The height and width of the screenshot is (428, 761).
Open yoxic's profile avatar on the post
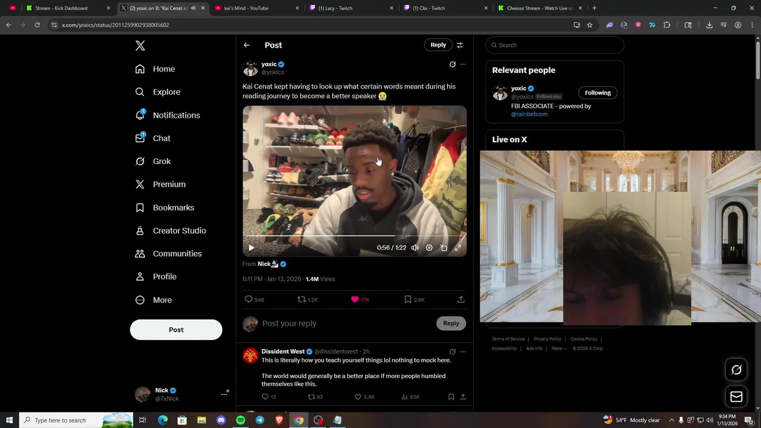pos(250,68)
